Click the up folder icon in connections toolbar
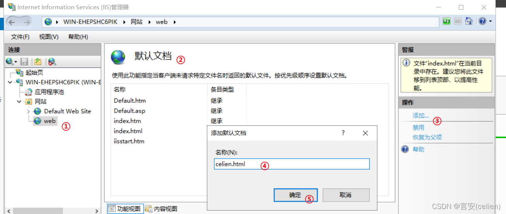This screenshot has height=214, width=506. click(38, 62)
